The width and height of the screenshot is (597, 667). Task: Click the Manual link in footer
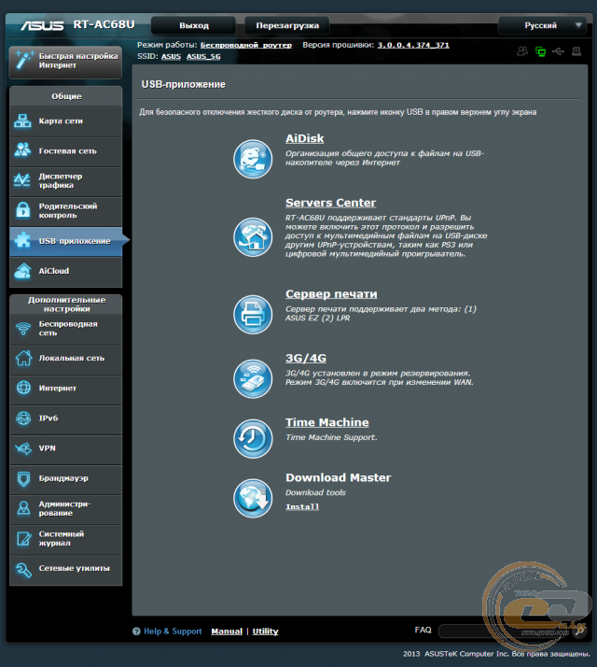coord(227,632)
